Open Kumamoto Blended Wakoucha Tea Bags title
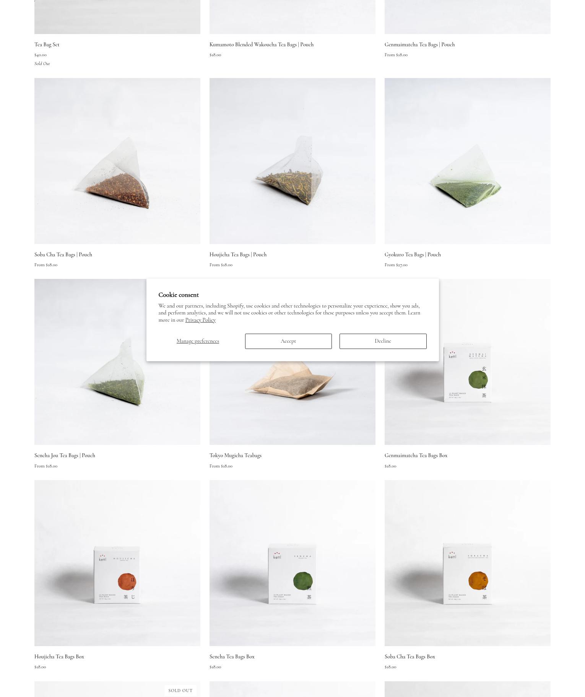The image size is (585, 697). click(x=262, y=44)
